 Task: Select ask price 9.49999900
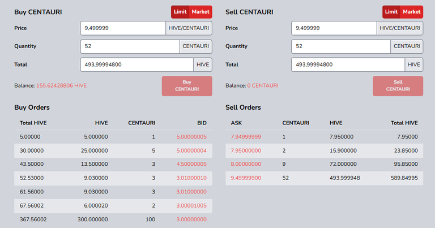[246, 178]
